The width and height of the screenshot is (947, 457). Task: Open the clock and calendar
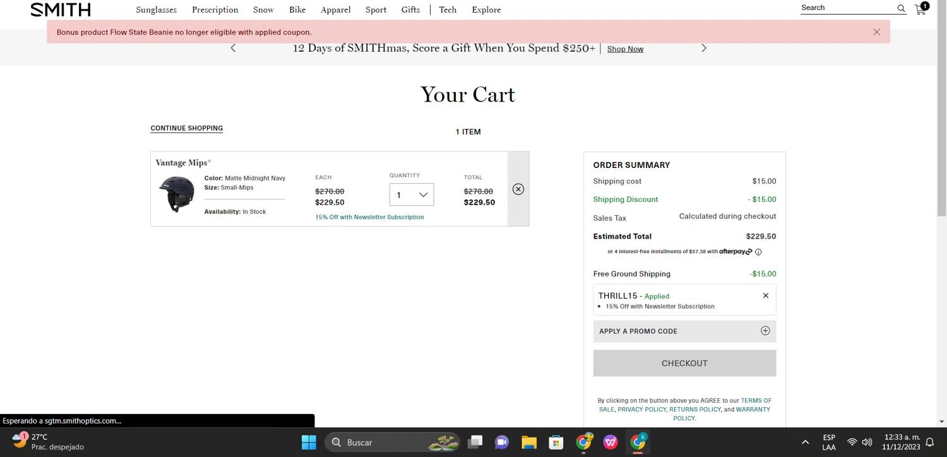pos(902,442)
